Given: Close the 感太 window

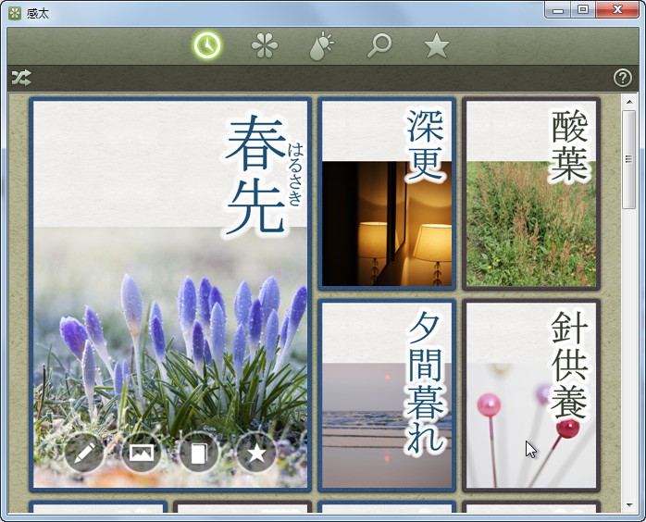Looking at the screenshot, I should 616,10.
